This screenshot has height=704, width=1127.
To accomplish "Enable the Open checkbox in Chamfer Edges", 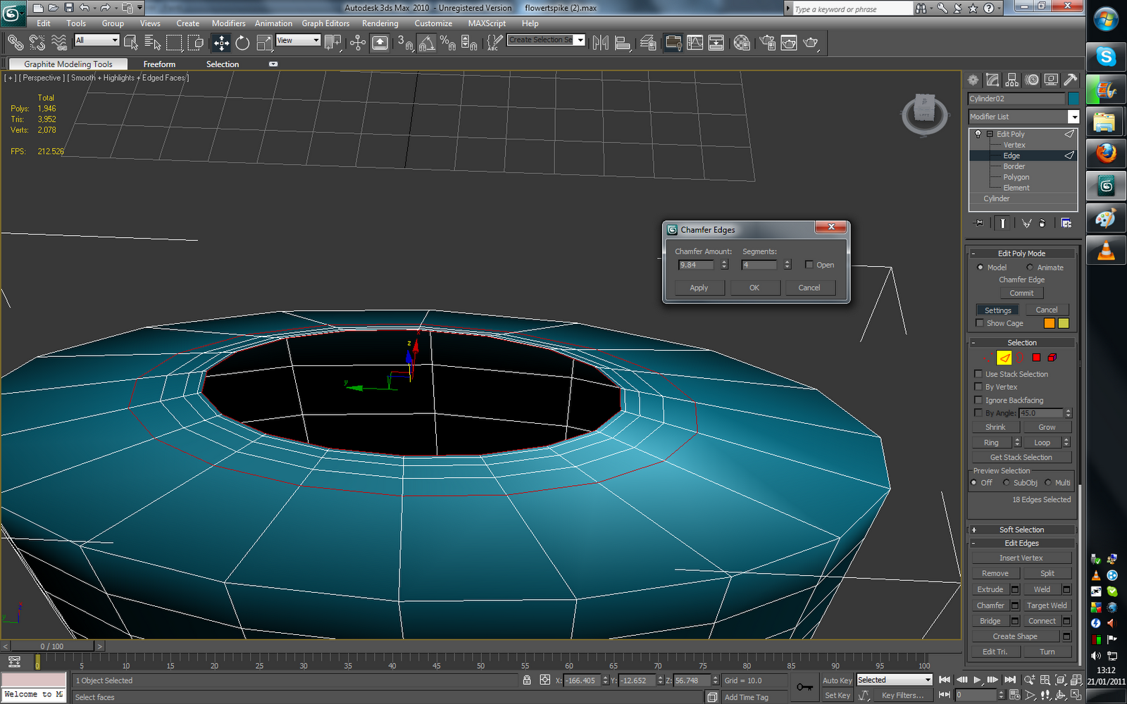I will (809, 265).
